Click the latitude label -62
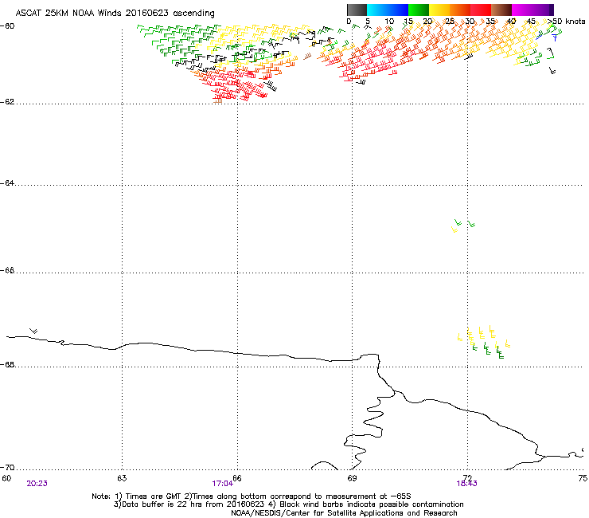Screen dimensions: 589x518 click(7, 102)
